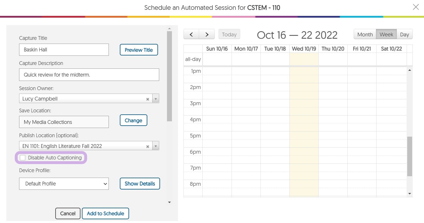Click Change save location button

pos(133,120)
